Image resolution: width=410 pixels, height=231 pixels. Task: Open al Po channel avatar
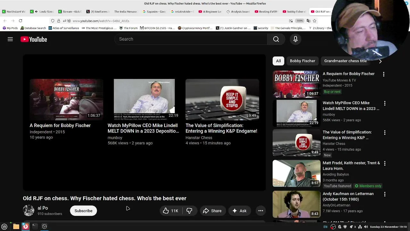click(29, 210)
